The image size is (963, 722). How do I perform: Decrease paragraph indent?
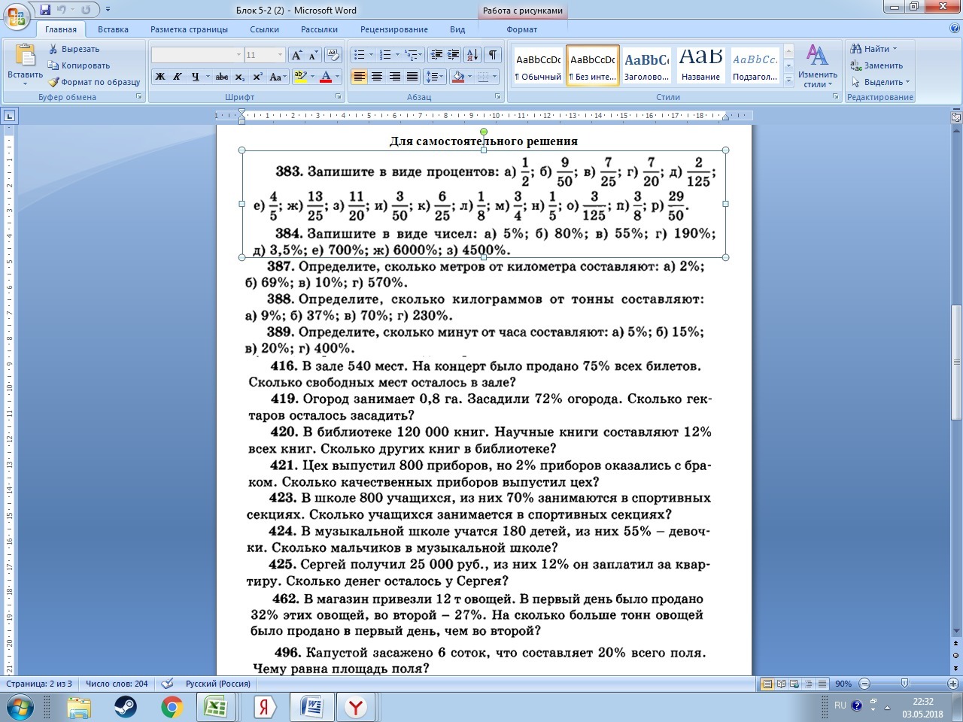[436, 55]
